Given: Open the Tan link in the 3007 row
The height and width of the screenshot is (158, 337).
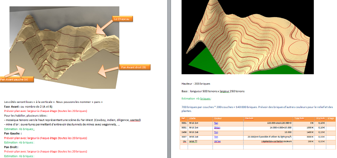Looking at the screenshot, I should tap(216, 137).
